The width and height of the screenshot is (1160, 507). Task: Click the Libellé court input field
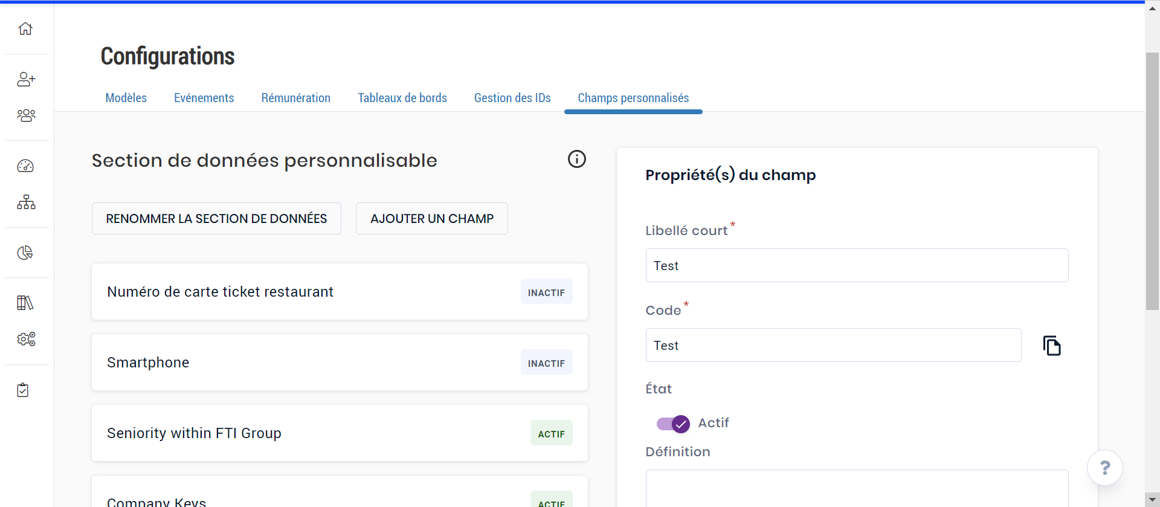(x=857, y=265)
